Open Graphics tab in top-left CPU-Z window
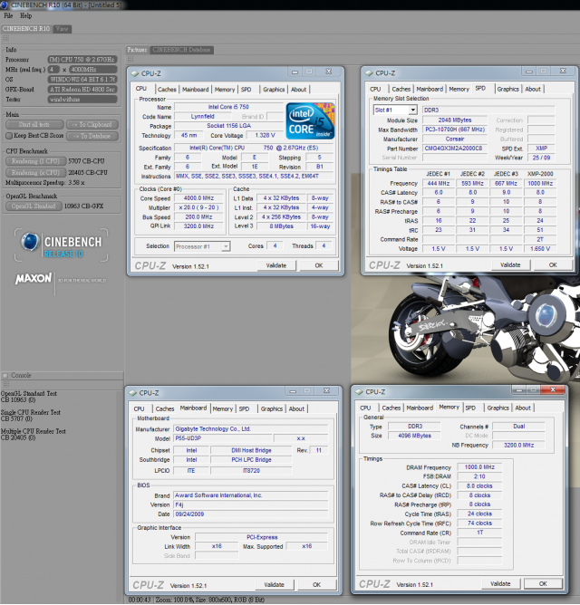Viewport: 580px width, 605px height. point(274,90)
